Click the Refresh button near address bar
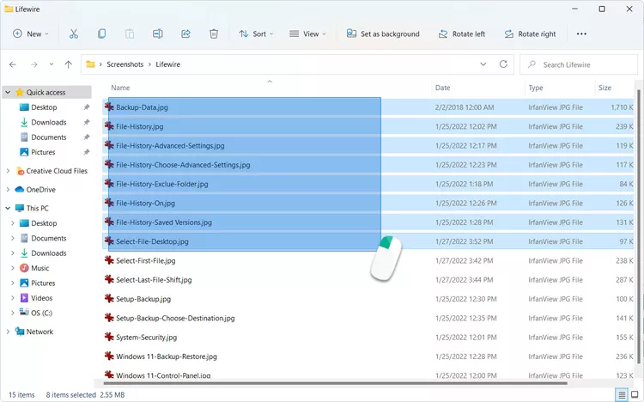The width and height of the screenshot is (644, 402). pos(504,64)
